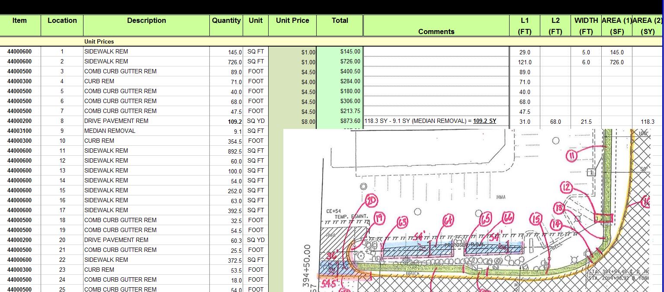The image size is (664, 292).
Task: Select item number 44003100
Action: [19, 131]
